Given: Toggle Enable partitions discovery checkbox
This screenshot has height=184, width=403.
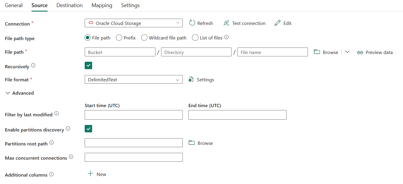Looking at the screenshot, I should [x=88, y=129].
